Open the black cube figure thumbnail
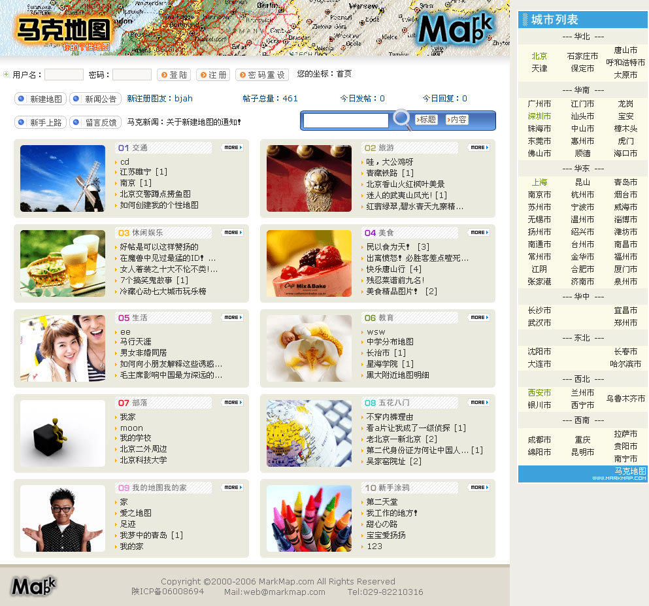Screen dimensions: 649x606 pos(63,433)
